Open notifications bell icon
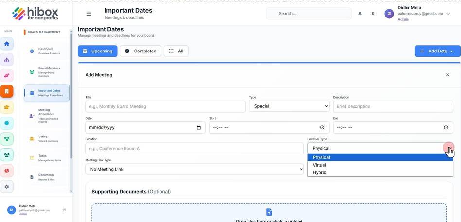The image size is (461, 222). click(x=360, y=14)
